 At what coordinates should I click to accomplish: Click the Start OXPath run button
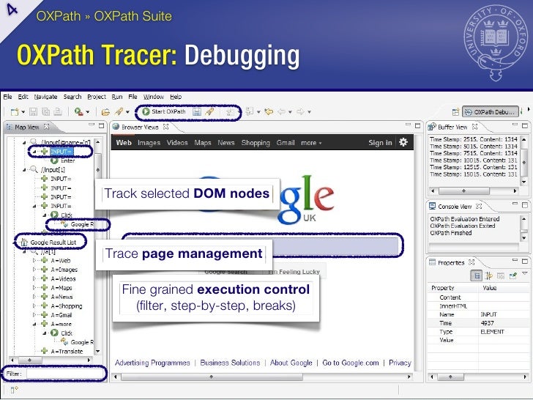click(x=165, y=111)
